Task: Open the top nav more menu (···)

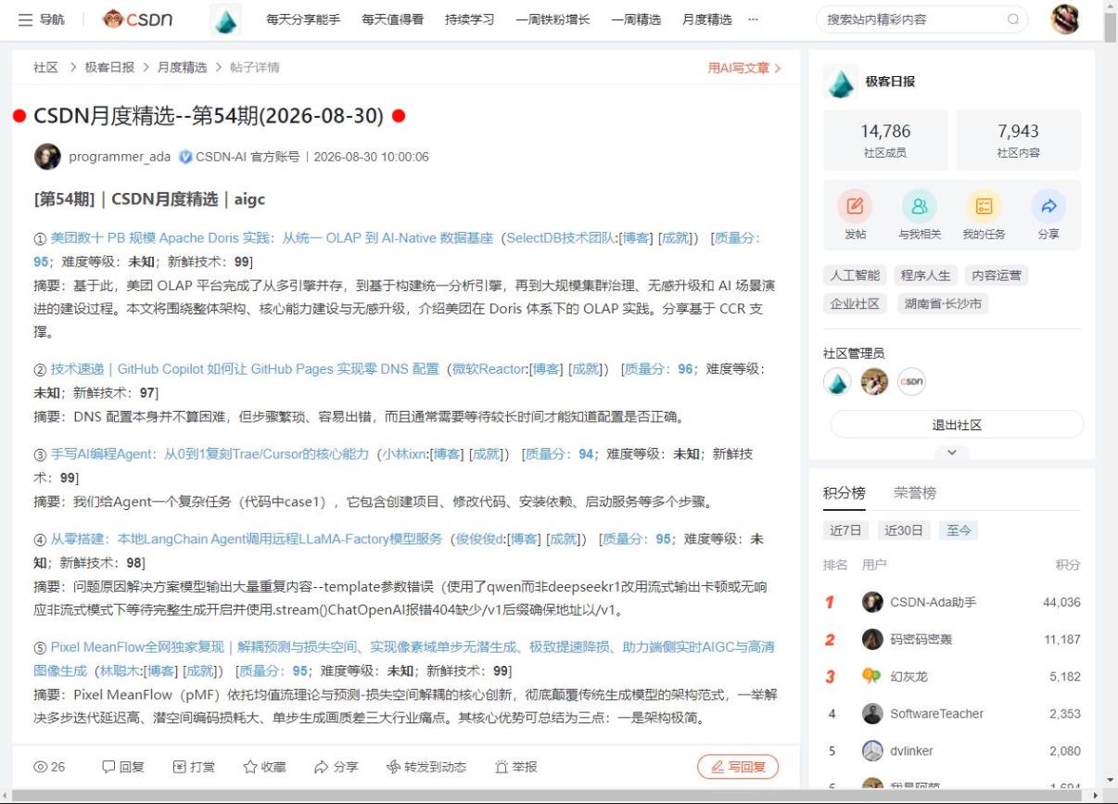Action: [x=753, y=19]
